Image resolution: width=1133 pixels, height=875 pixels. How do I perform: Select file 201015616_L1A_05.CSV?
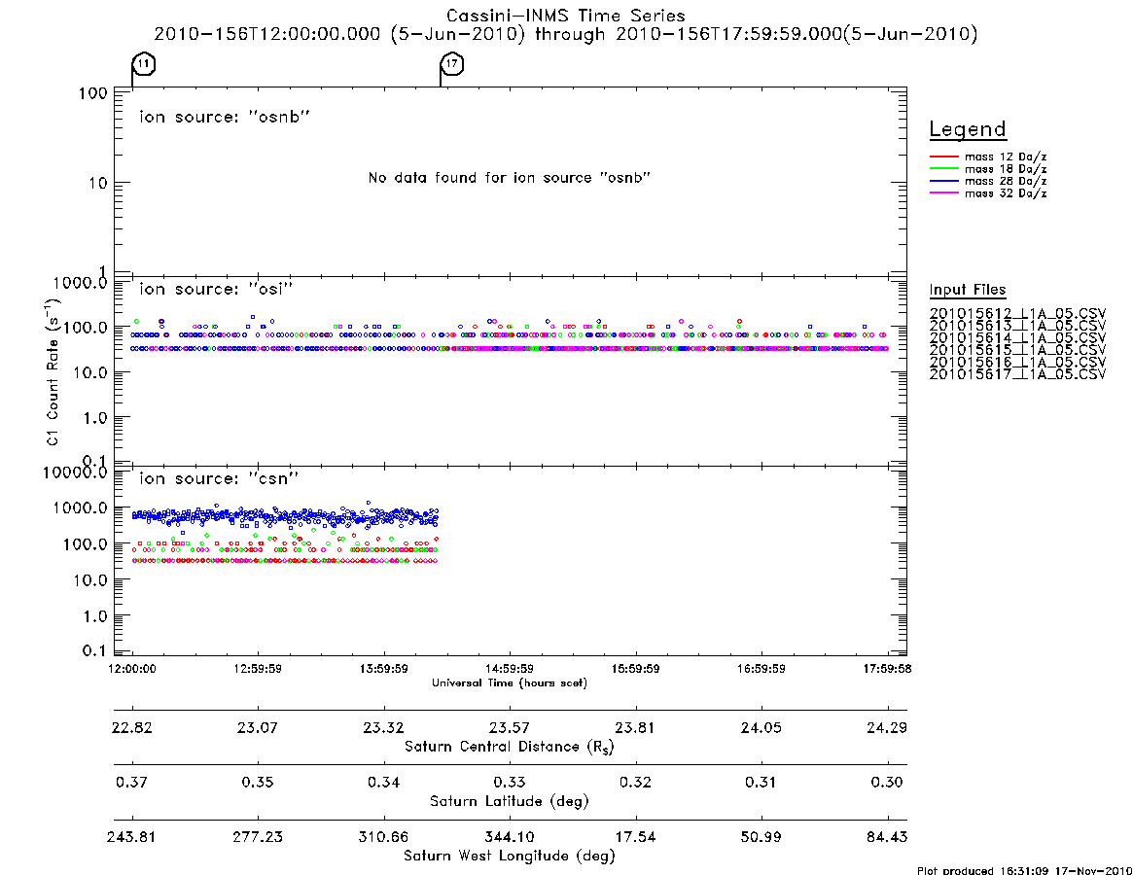coord(1017,362)
